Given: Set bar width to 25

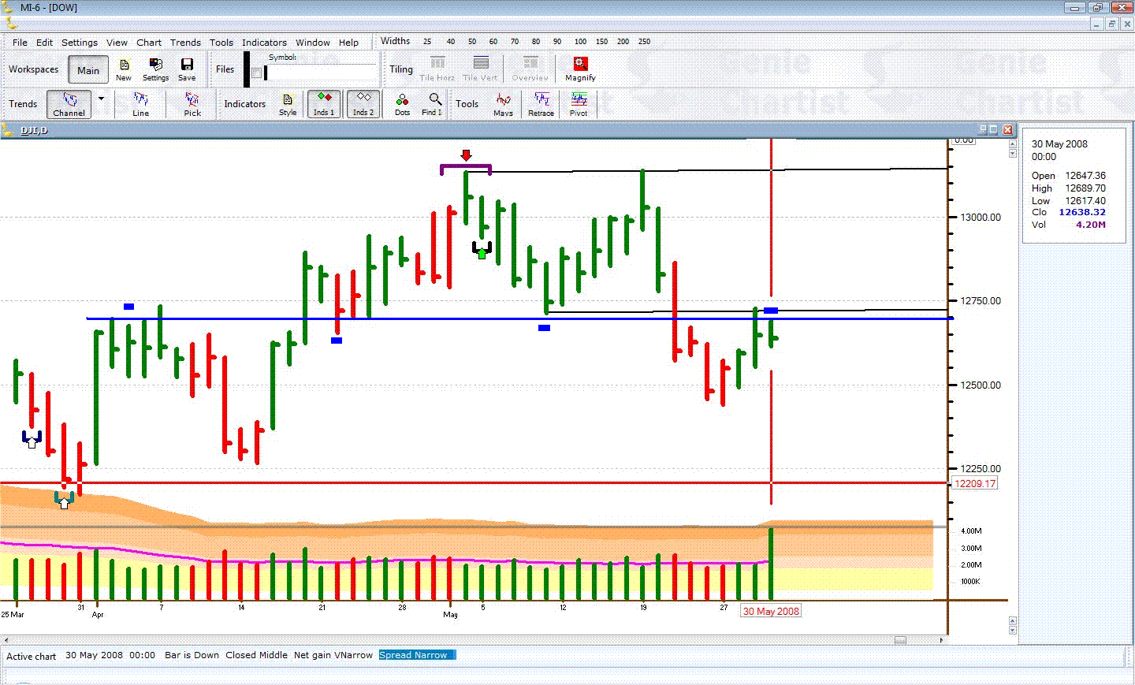Looking at the screenshot, I should point(427,42).
